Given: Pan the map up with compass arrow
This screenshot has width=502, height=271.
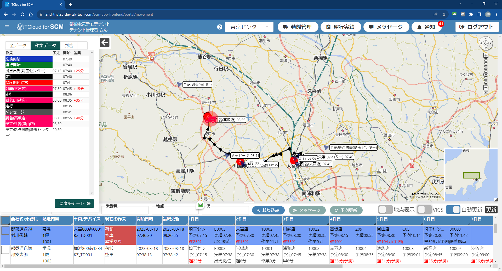Looking at the screenshot, I should 486,39.
